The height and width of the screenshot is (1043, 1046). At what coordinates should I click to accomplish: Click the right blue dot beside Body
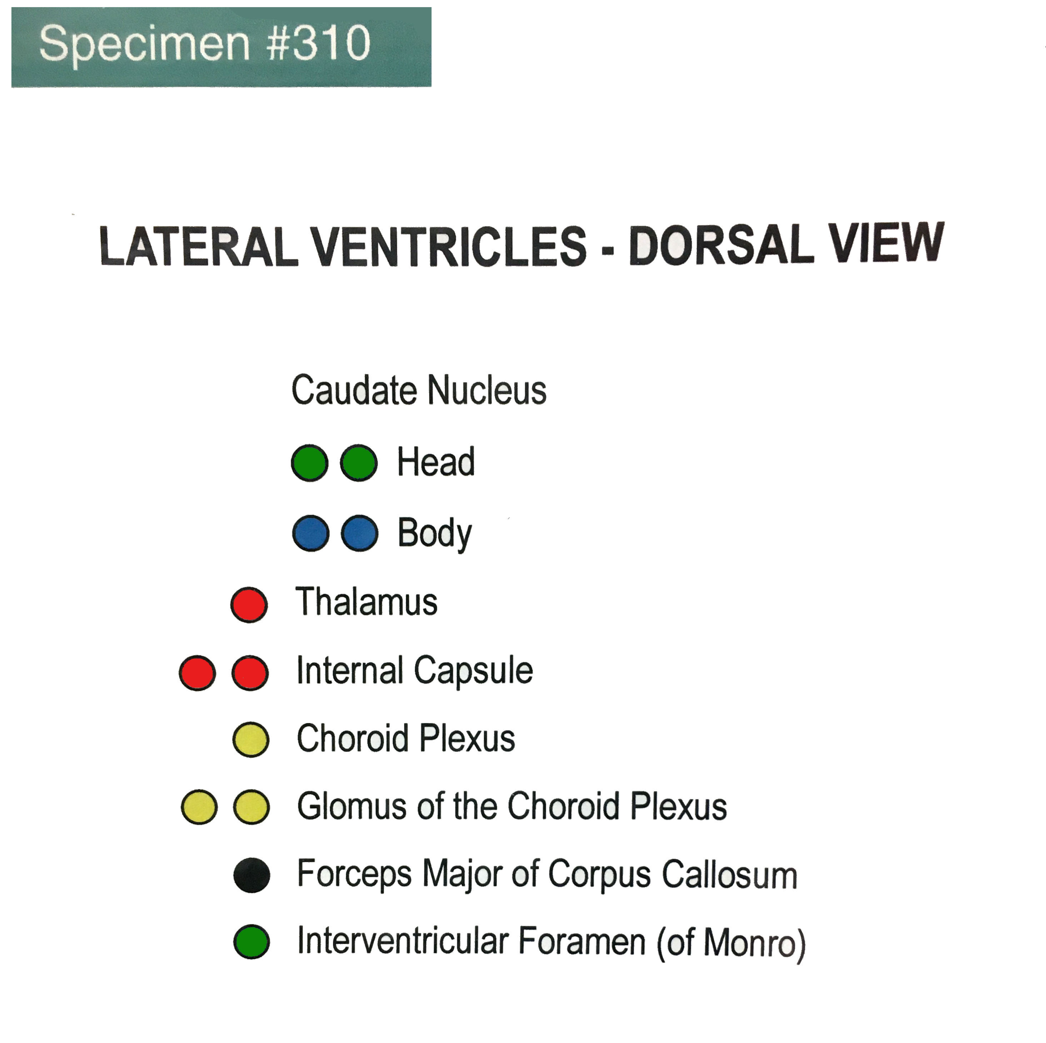coord(359,533)
